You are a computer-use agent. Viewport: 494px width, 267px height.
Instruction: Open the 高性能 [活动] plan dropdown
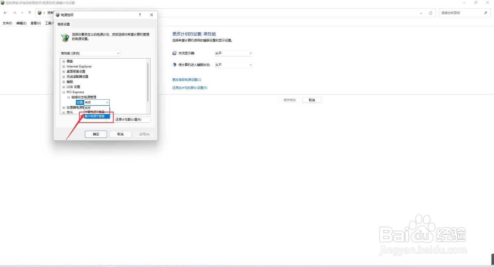[90, 53]
